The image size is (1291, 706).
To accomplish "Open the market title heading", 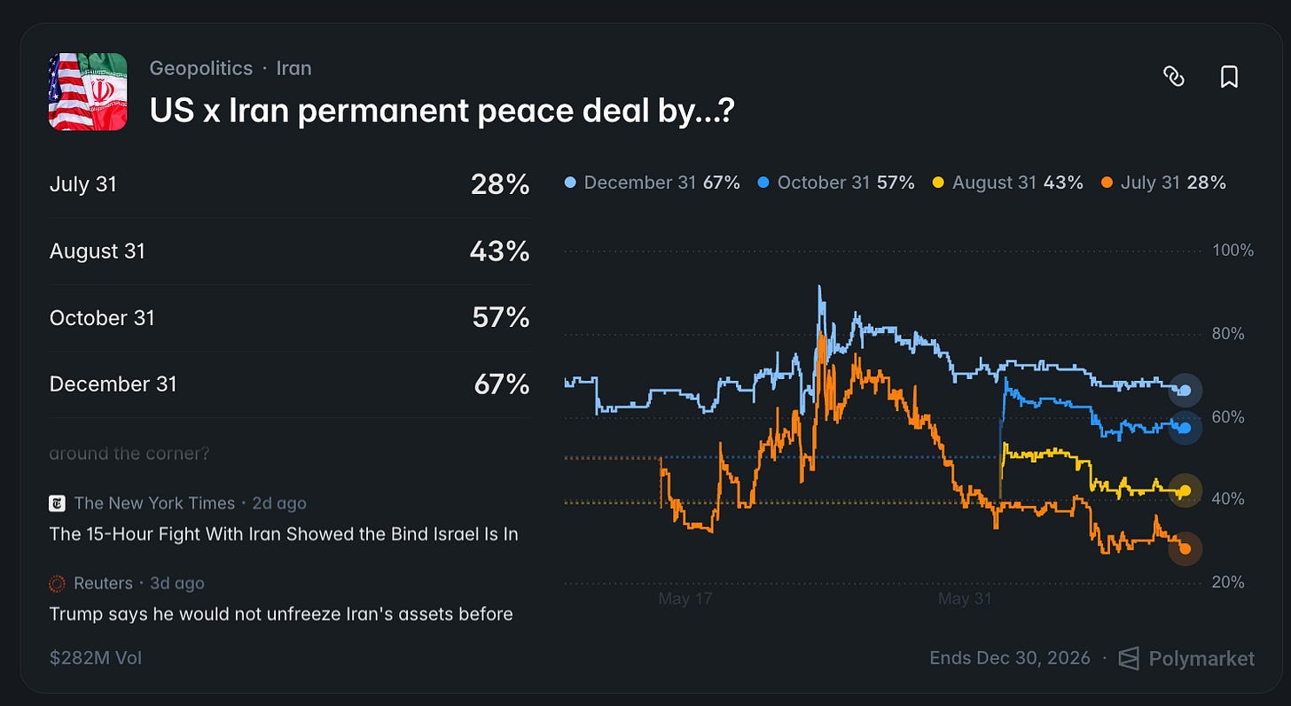I will pyautogui.click(x=442, y=111).
